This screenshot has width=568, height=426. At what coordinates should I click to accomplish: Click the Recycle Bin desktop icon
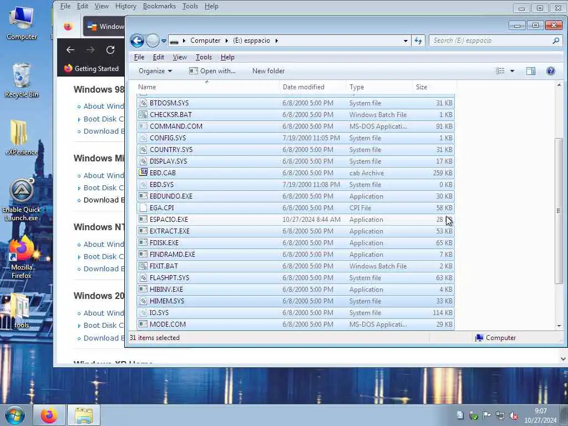tap(22, 80)
